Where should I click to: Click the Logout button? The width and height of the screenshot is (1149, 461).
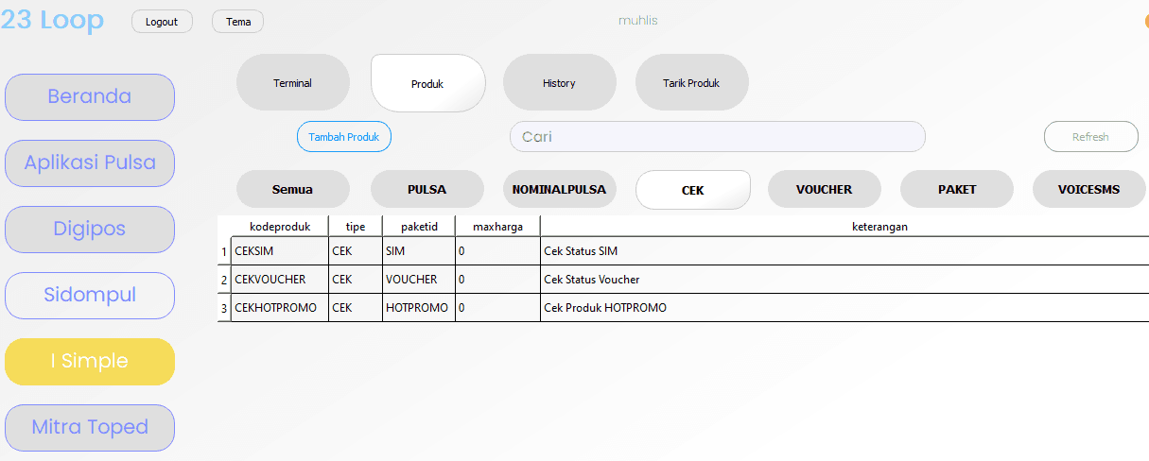162,22
